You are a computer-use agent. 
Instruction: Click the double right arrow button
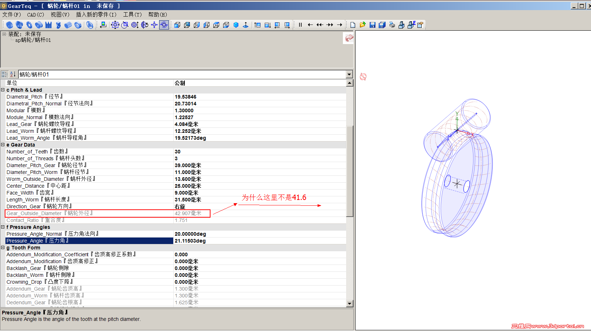329,25
